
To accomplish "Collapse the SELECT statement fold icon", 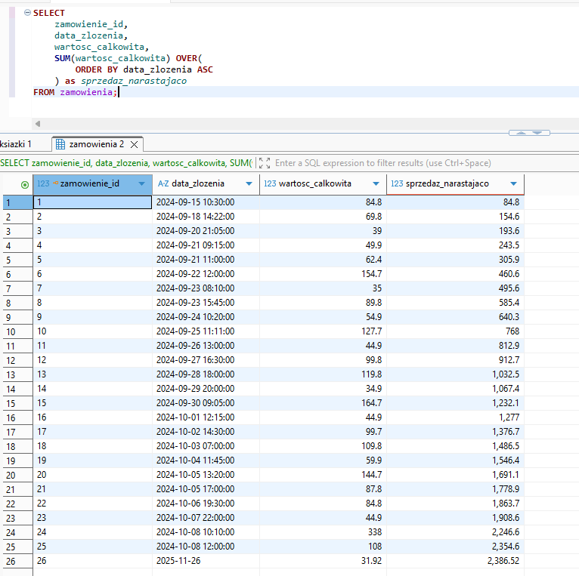I will pos(27,13).
